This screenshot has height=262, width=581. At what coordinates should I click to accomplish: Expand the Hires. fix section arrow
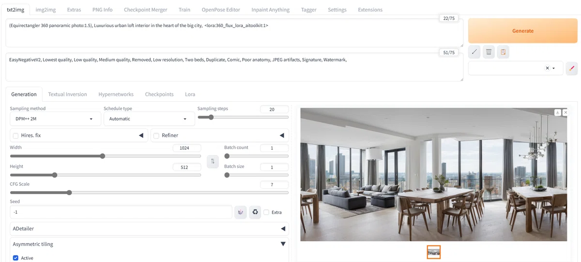tap(141, 136)
